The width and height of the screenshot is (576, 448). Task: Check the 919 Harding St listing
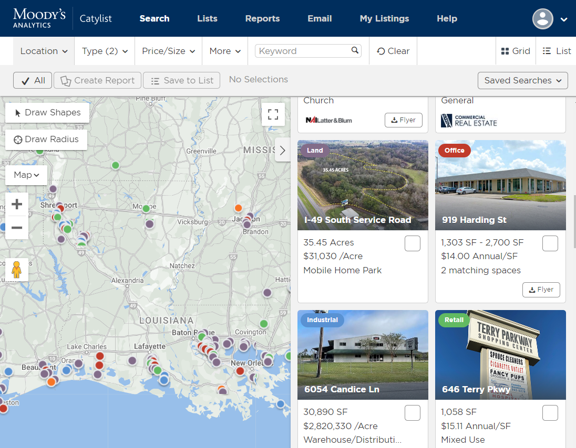pyautogui.click(x=550, y=243)
